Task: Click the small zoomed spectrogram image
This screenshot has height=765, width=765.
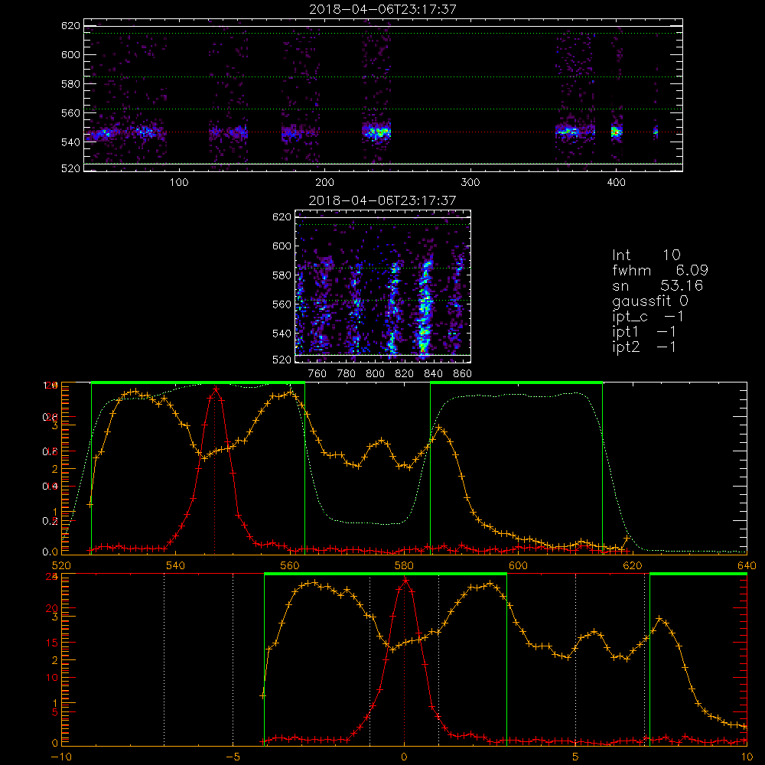Action: click(382, 286)
